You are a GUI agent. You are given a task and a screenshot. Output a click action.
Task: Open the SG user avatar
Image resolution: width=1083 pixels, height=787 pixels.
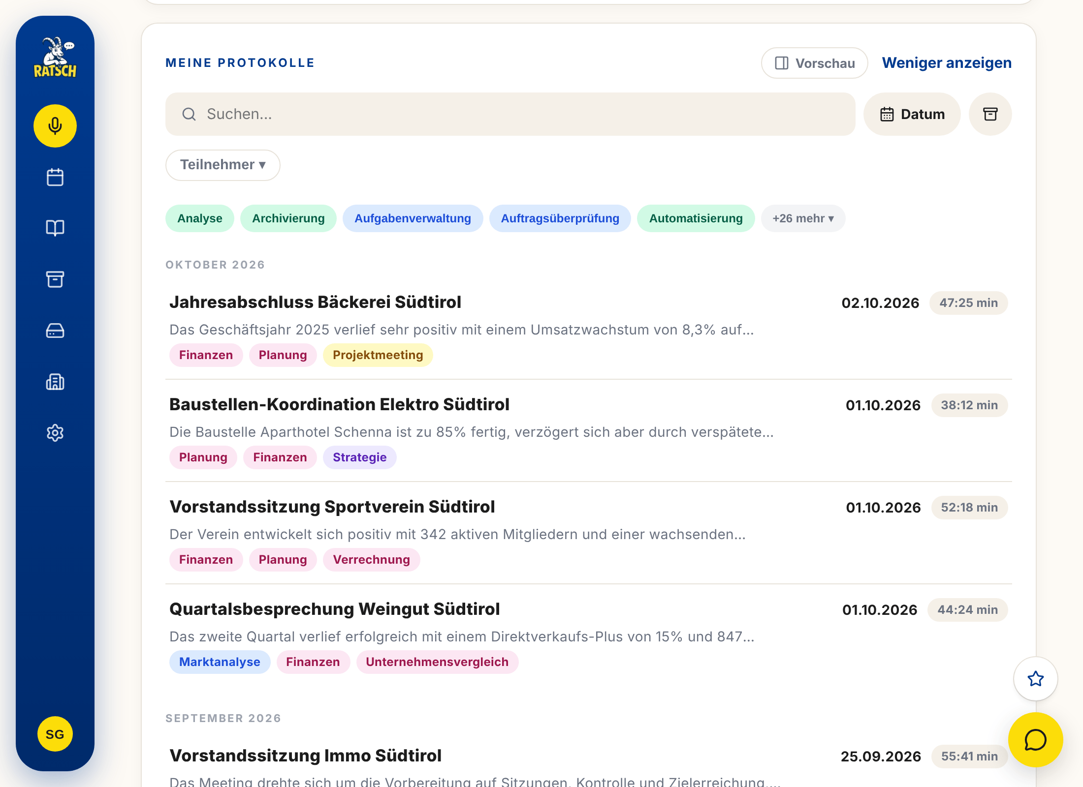[55, 734]
